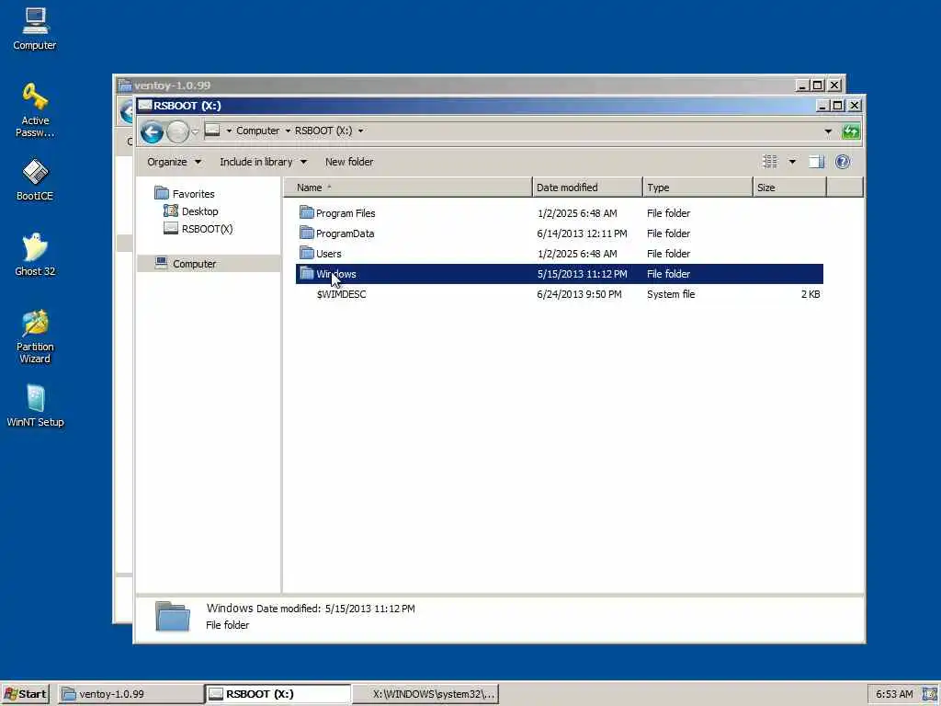Click the RSBOOT (X:) title bar drive icon

pos(144,106)
